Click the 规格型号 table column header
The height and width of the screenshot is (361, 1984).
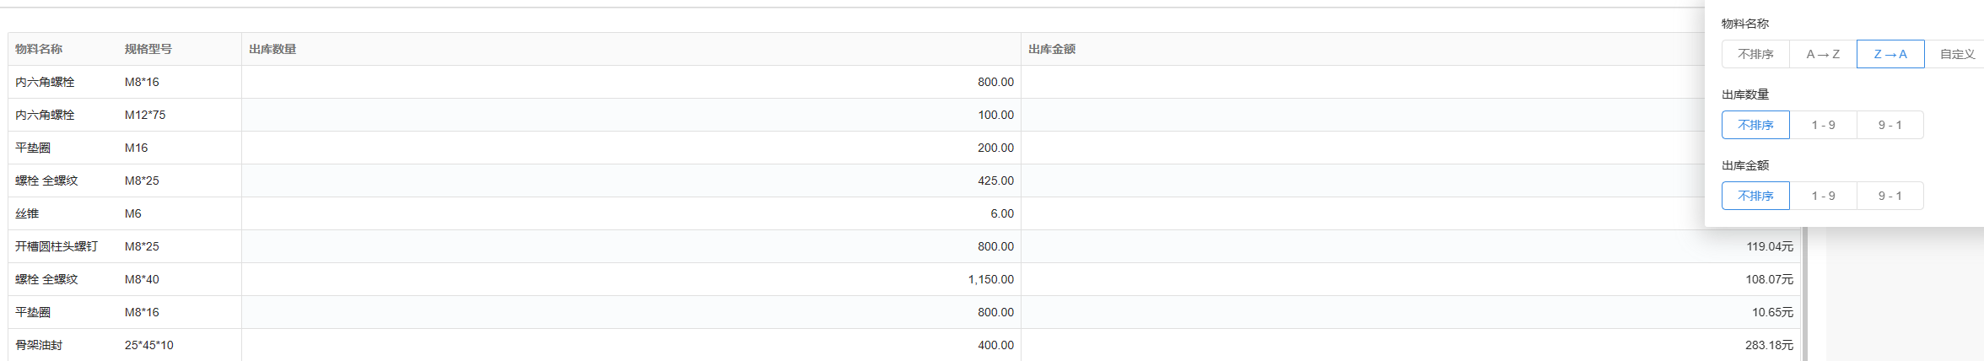(148, 49)
